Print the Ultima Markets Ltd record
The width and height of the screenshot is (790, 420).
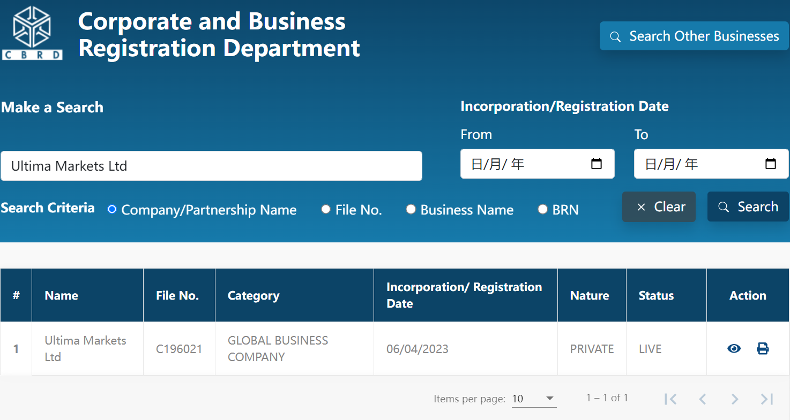click(763, 349)
